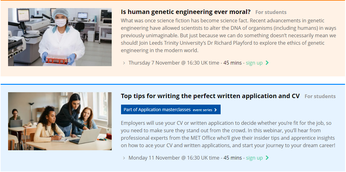
Task: Open Part of Application masterclasses series button
Action: [x=171, y=110]
